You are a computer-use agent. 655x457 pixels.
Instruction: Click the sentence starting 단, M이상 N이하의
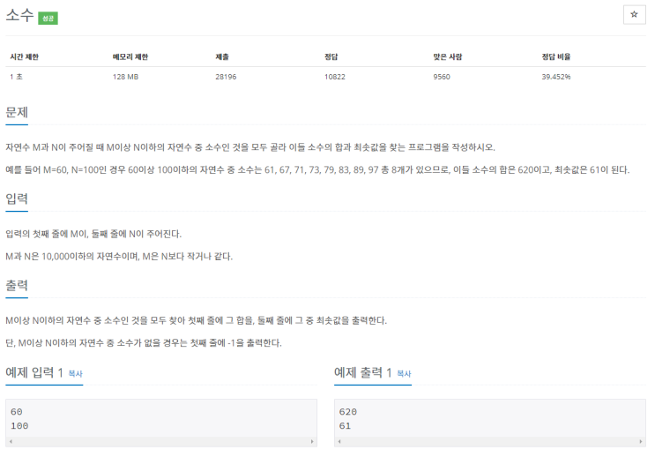144,343
